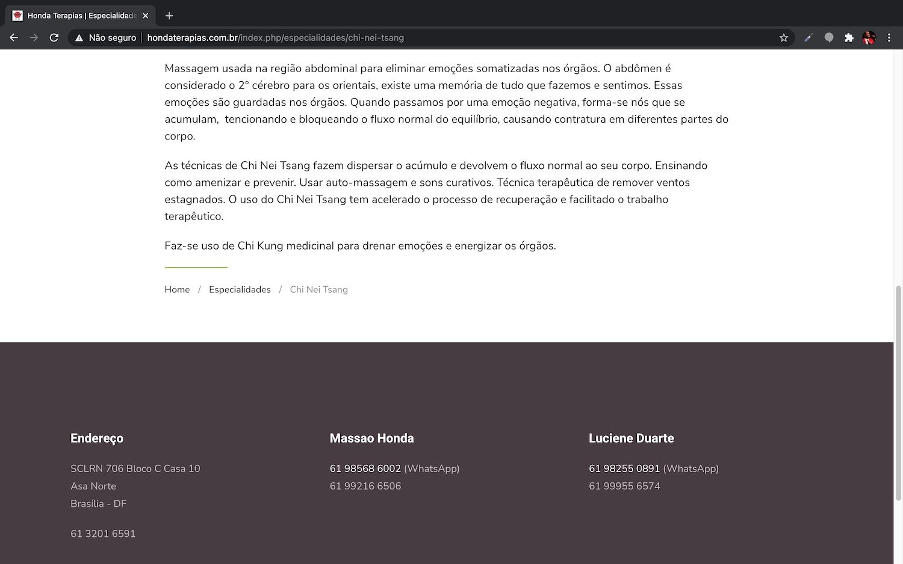Open the Extensions puzzle piece menu
903x564 pixels.
[x=849, y=38]
